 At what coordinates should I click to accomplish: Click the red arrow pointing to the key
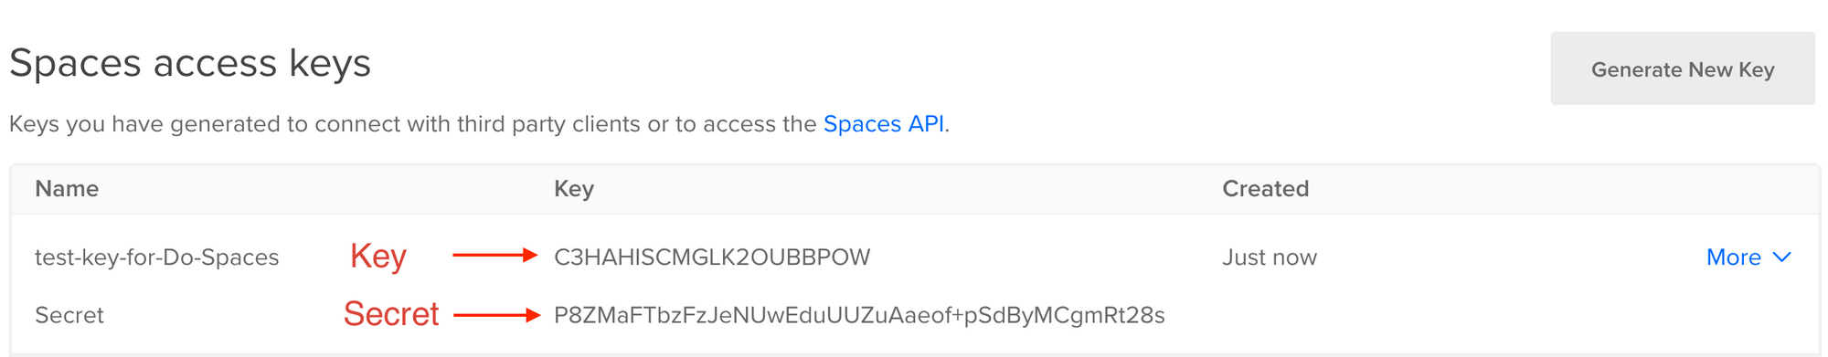tap(494, 256)
